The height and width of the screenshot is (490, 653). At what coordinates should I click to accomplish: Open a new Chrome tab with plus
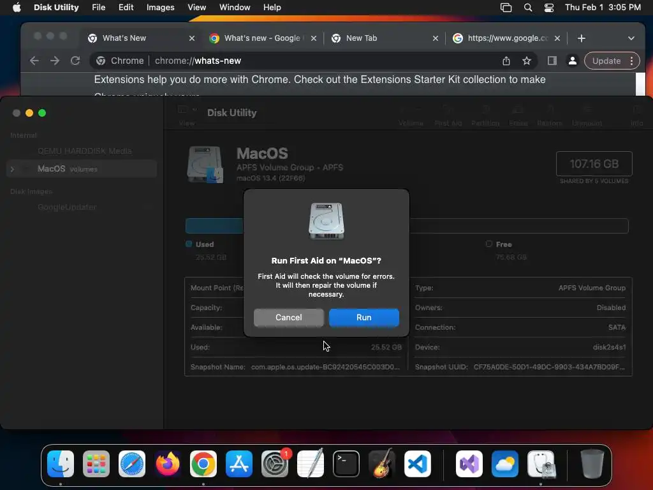pos(582,38)
